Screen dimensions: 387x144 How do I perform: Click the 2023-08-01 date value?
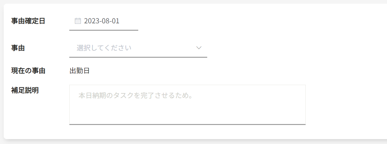click(102, 21)
